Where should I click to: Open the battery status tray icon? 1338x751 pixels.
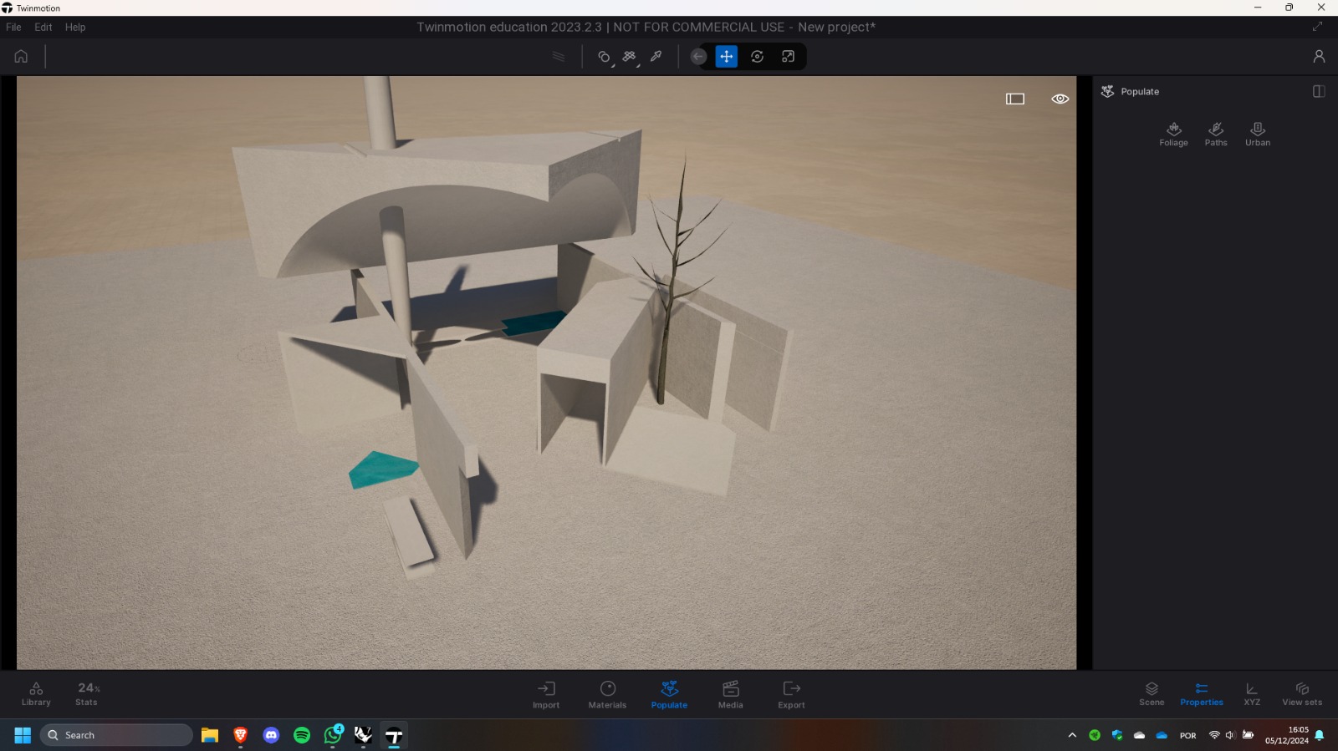click(x=1248, y=735)
